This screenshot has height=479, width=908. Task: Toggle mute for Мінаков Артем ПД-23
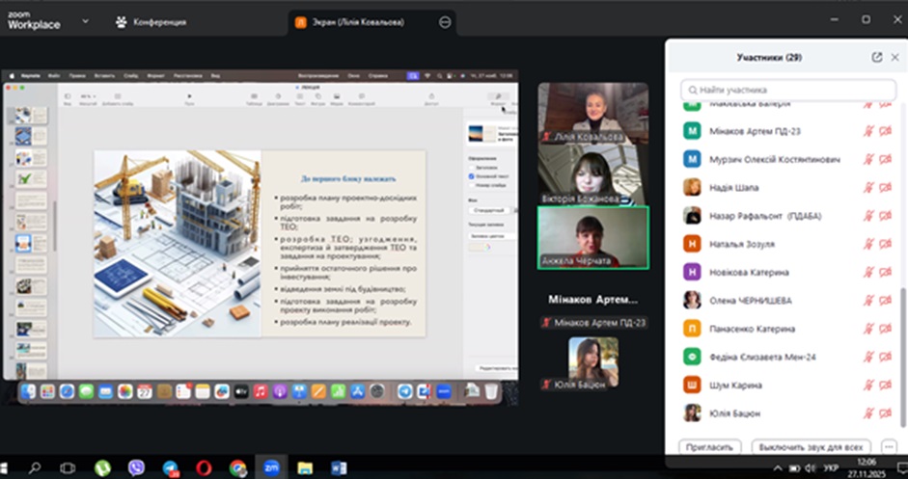[x=867, y=132]
